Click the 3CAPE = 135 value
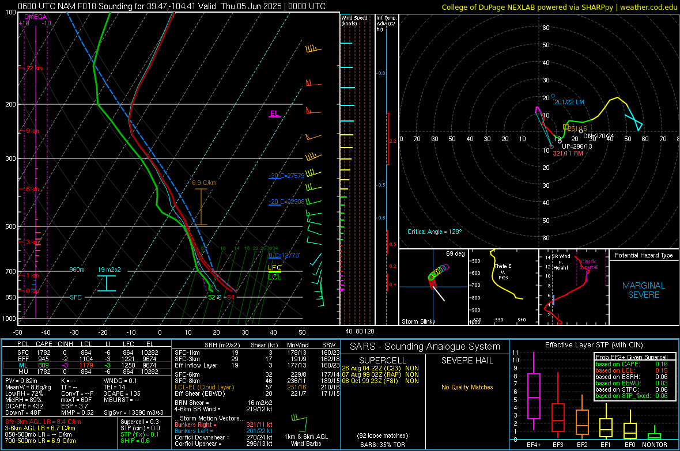 click(x=122, y=394)
